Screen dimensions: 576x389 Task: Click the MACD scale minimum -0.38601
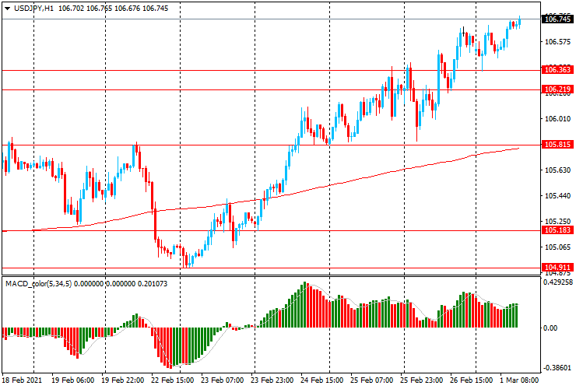(x=557, y=368)
